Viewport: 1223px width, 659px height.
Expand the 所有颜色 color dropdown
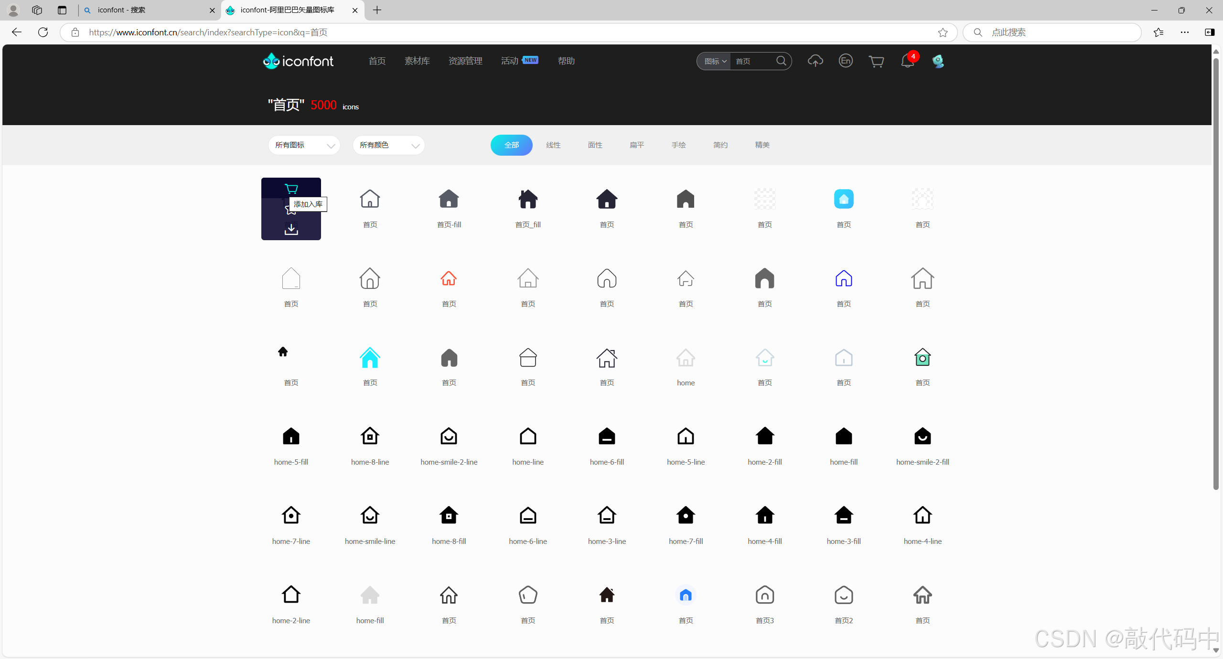click(x=388, y=145)
